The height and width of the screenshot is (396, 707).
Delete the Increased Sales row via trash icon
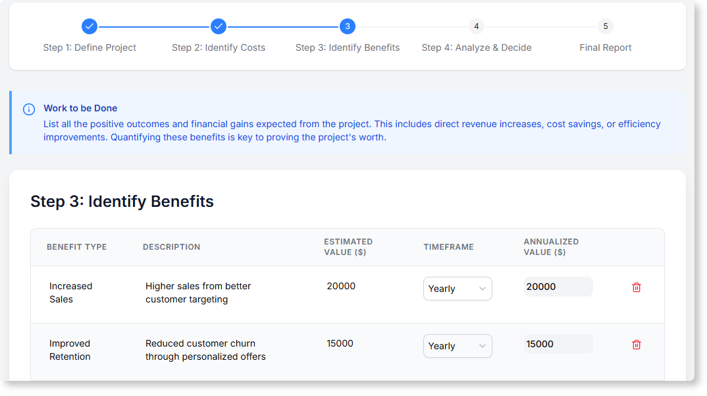click(637, 287)
